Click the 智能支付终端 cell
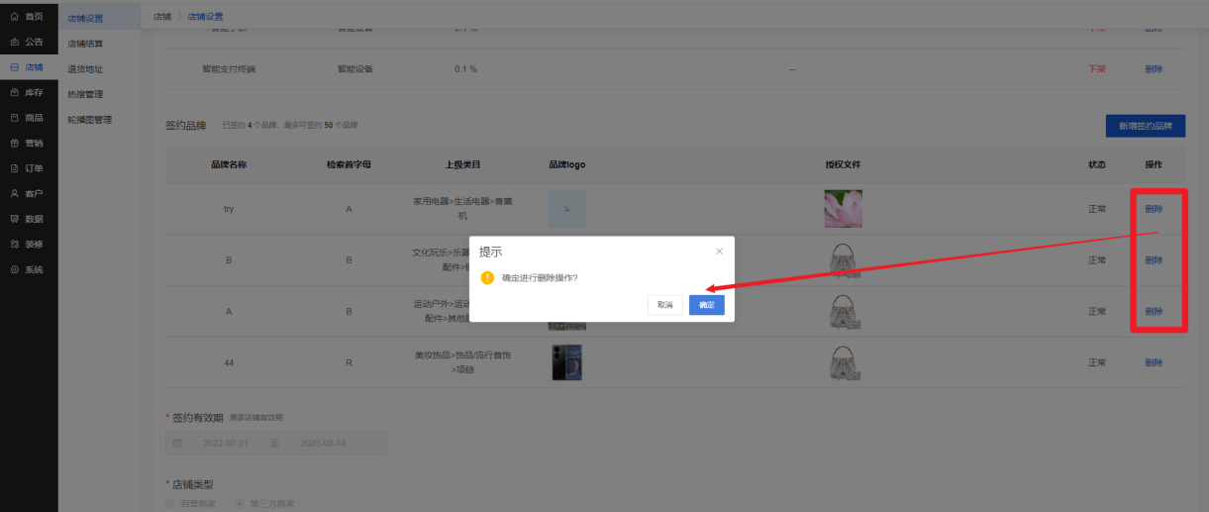 pos(229,69)
